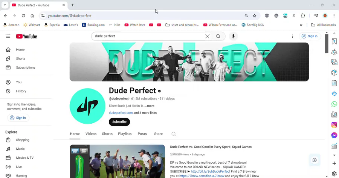The height and width of the screenshot is (178, 339).
Task: Open YouTube settings three-dot menu
Action: click(x=293, y=36)
